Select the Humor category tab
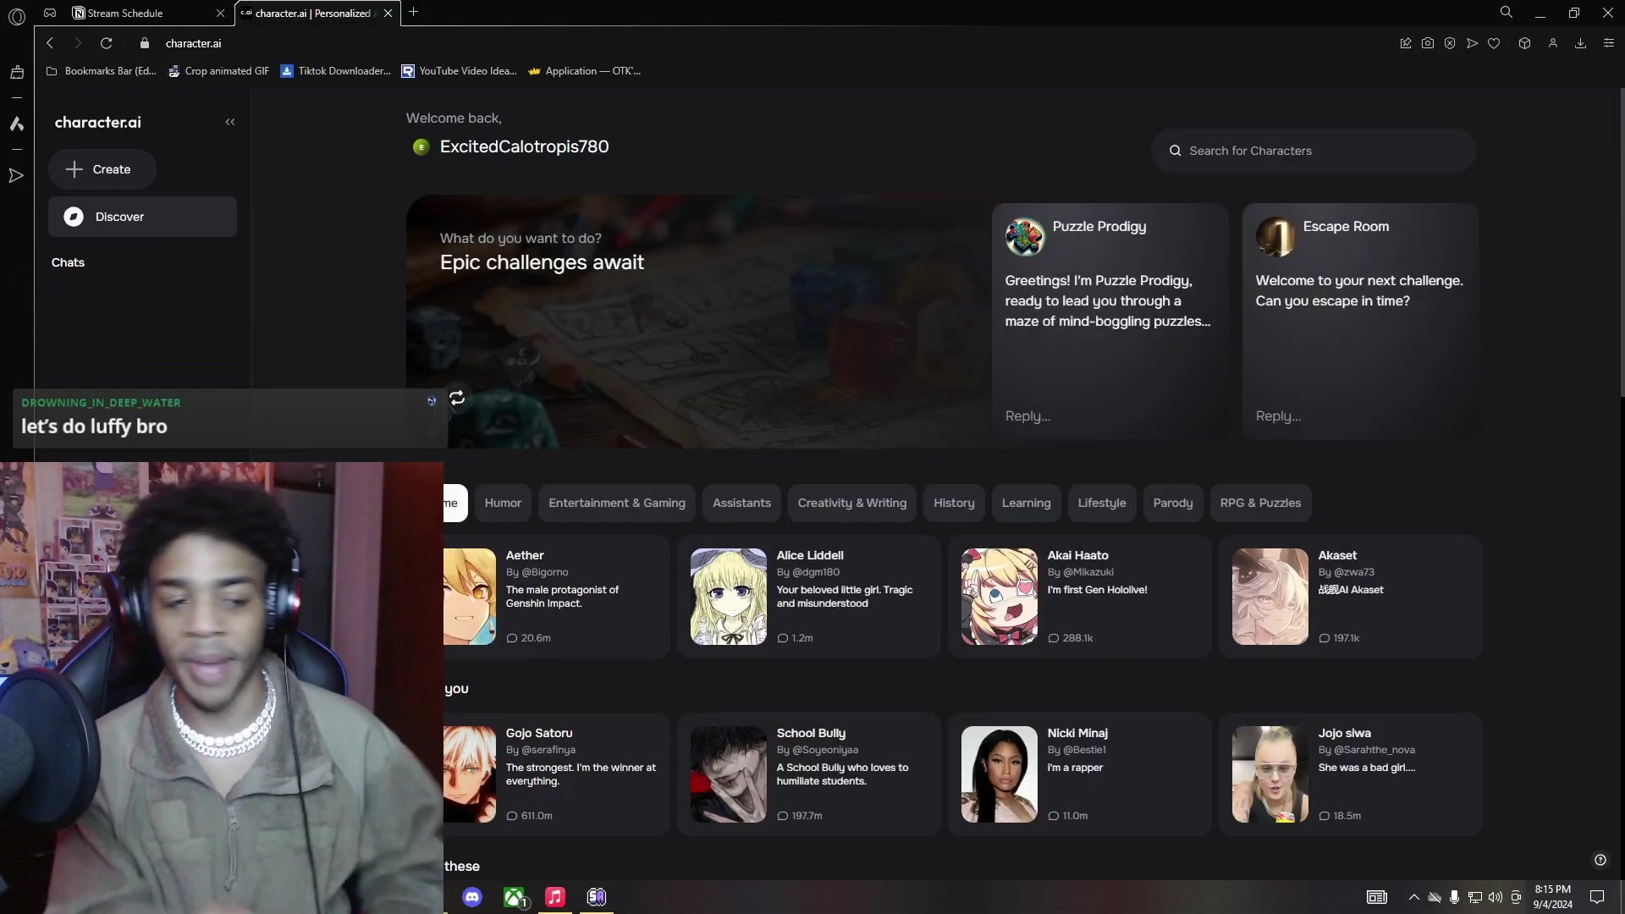This screenshot has height=914, width=1625. coord(503,503)
